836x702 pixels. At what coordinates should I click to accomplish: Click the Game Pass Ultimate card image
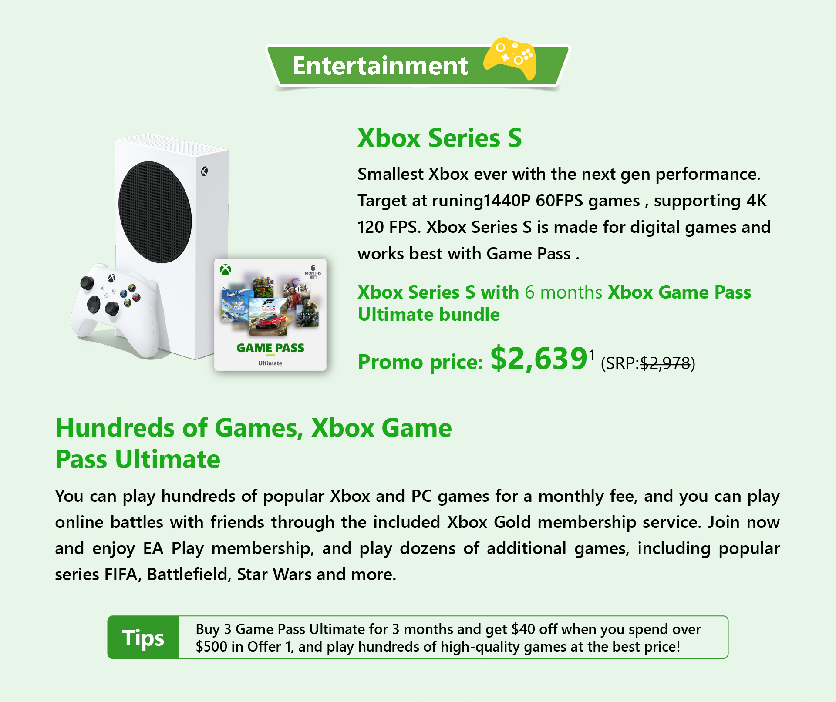click(x=270, y=315)
